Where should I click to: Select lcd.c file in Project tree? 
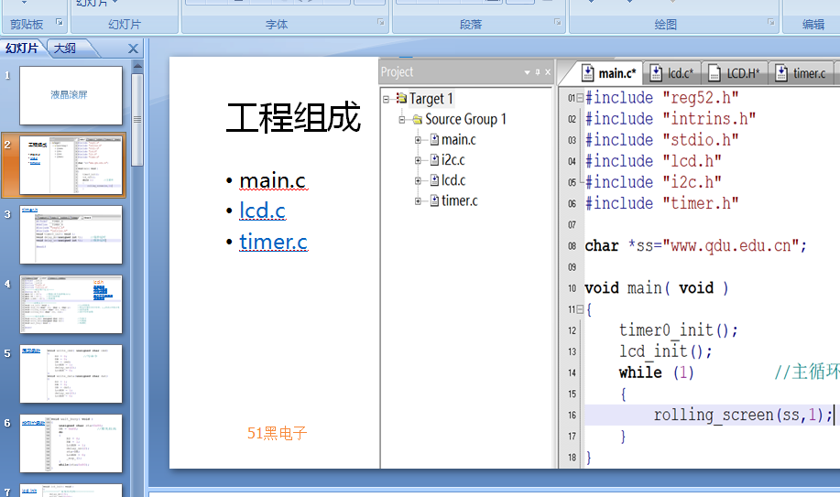(453, 180)
